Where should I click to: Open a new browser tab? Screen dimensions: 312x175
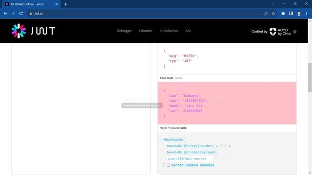click(x=66, y=4)
